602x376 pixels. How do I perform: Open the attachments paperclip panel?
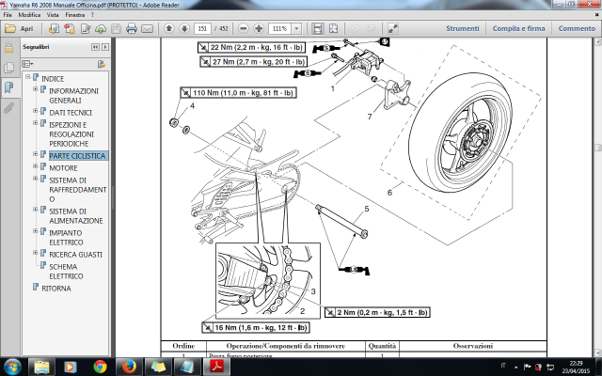(8, 107)
